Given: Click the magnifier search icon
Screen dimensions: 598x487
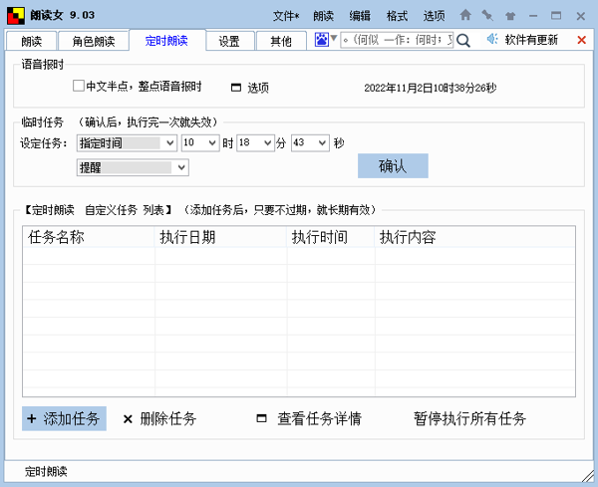Looking at the screenshot, I should click(465, 40).
